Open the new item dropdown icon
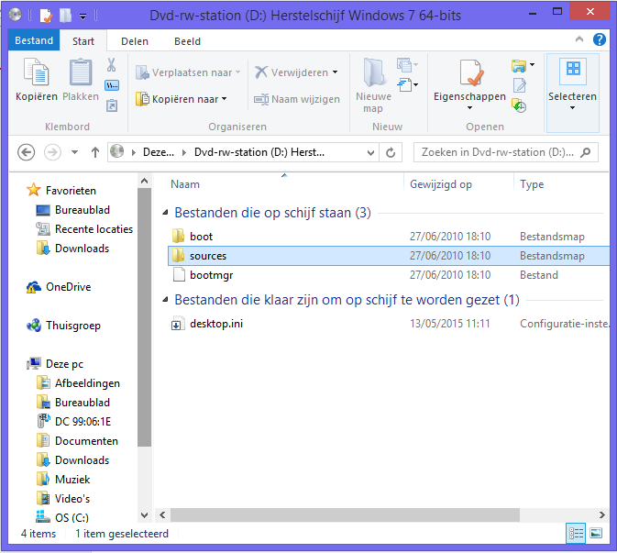 point(407,65)
